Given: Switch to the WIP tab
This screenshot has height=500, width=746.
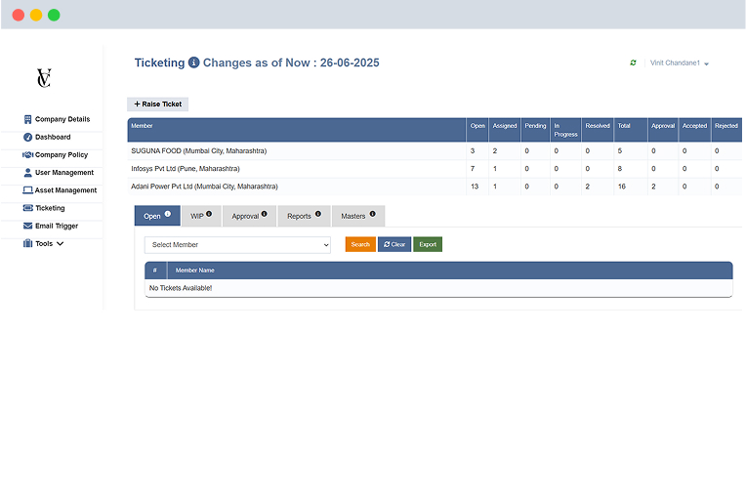Looking at the screenshot, I should (201, 216).
